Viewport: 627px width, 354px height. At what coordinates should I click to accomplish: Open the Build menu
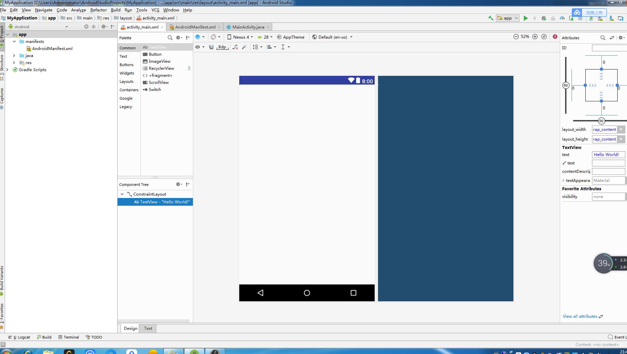click(116, 10)
